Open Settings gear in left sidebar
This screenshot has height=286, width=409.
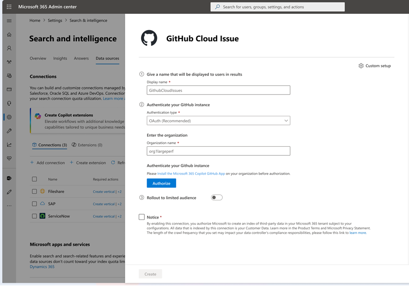pos(9,117)
